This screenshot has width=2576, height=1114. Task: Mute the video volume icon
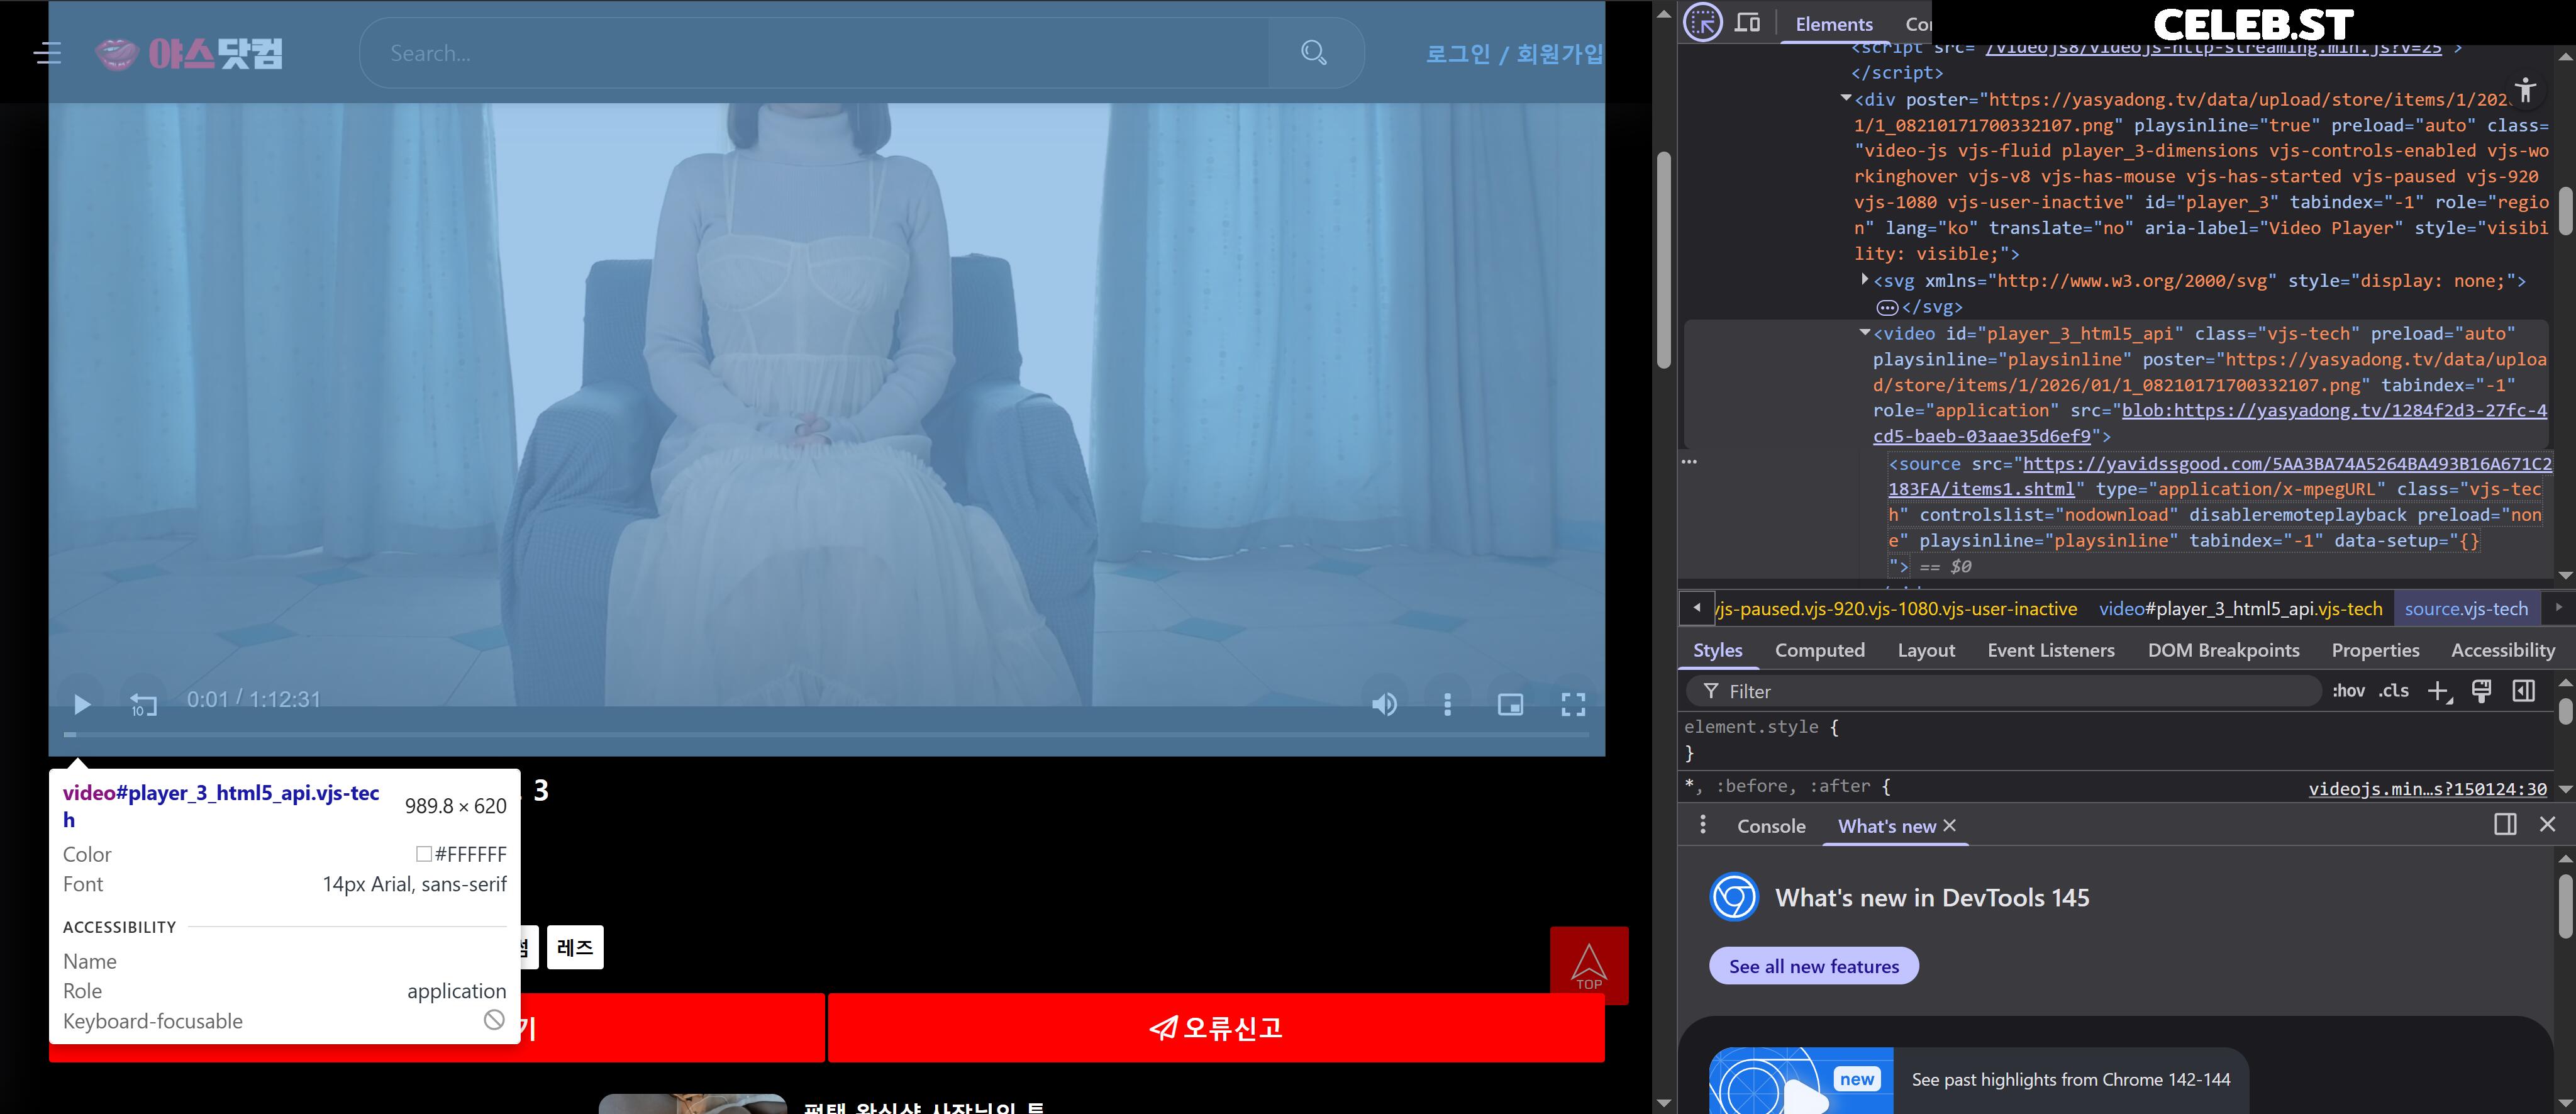tap(1384, 704)
